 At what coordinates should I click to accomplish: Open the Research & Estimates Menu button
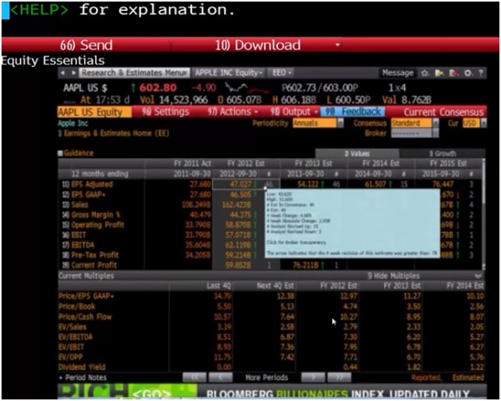click(134, 73)
